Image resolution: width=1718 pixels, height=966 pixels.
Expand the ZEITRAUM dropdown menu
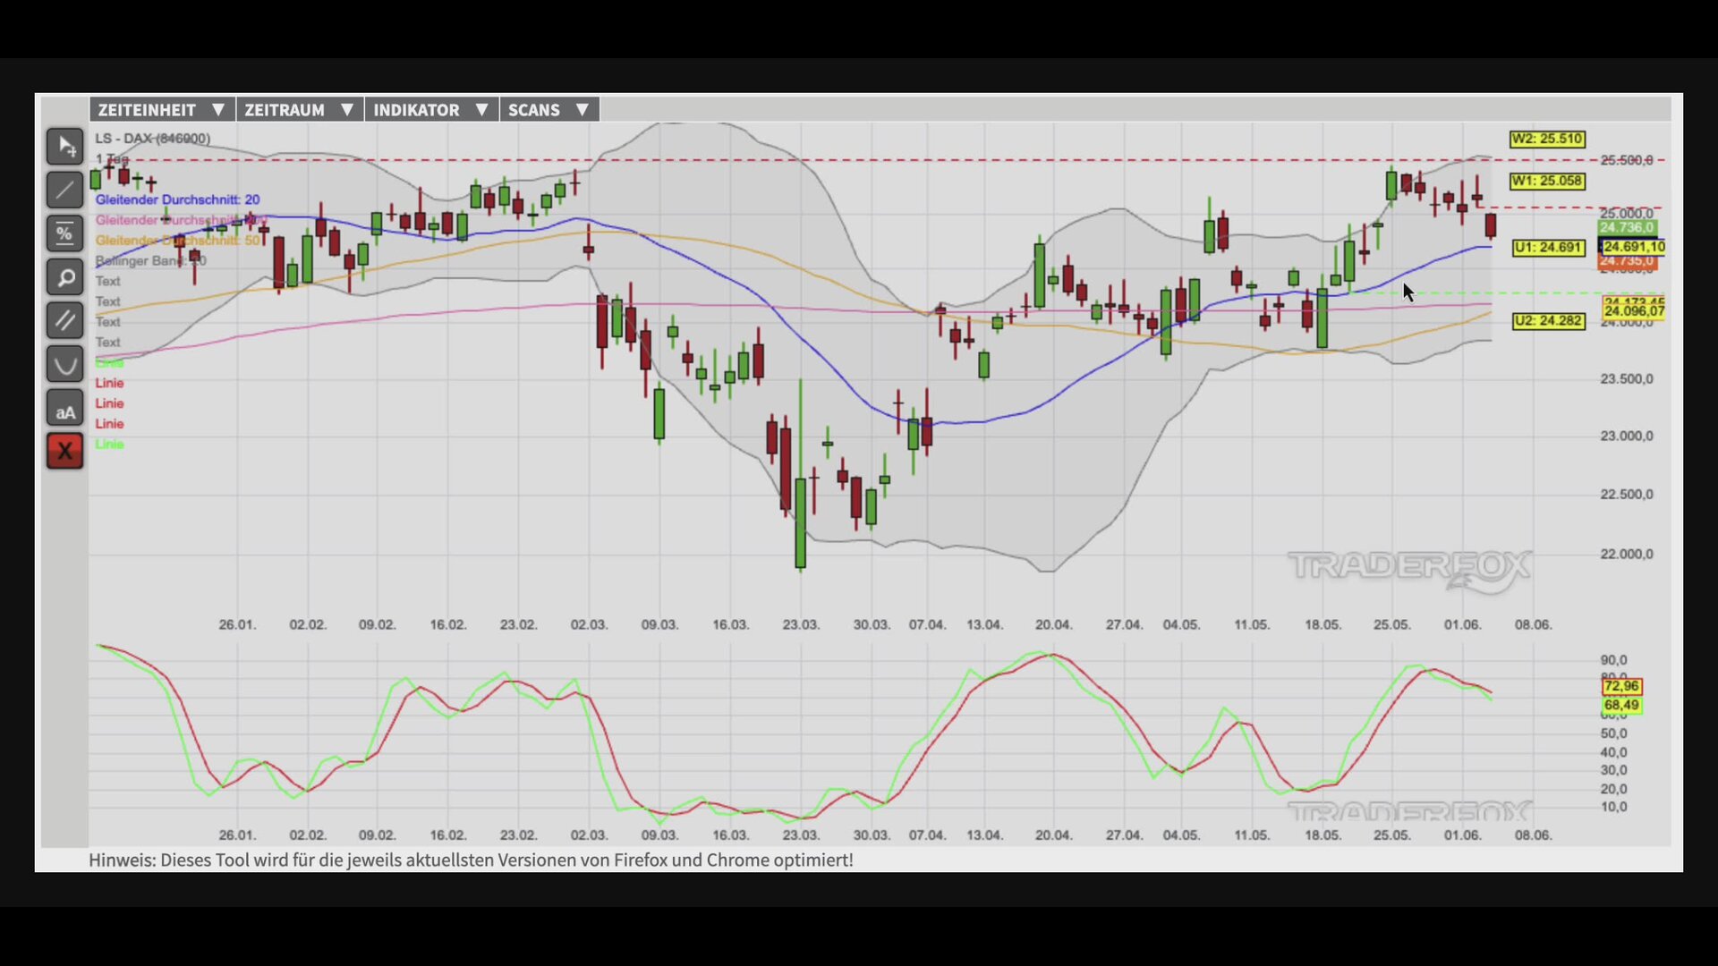point(300,110)
